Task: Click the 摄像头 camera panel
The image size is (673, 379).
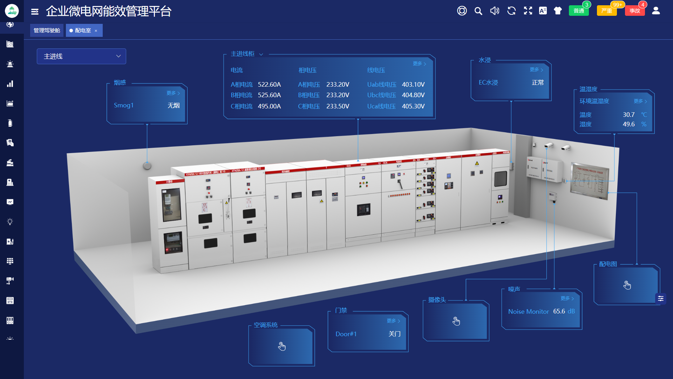Action: [456, 321]
